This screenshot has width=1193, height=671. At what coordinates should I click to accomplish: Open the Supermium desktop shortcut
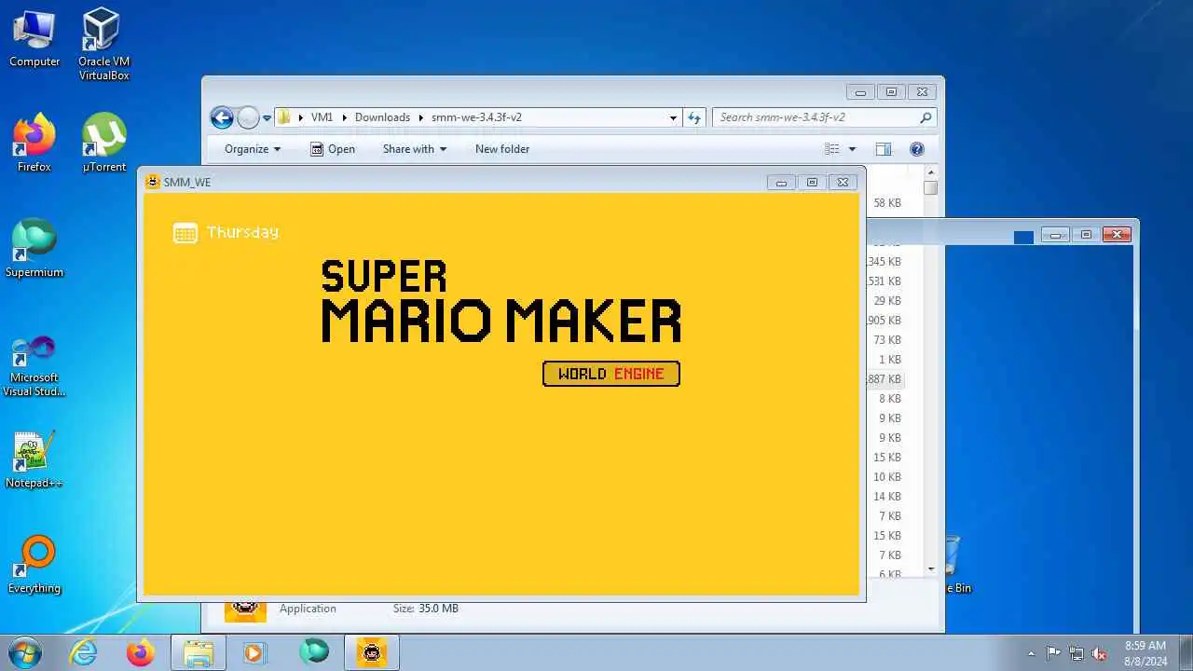34,248
